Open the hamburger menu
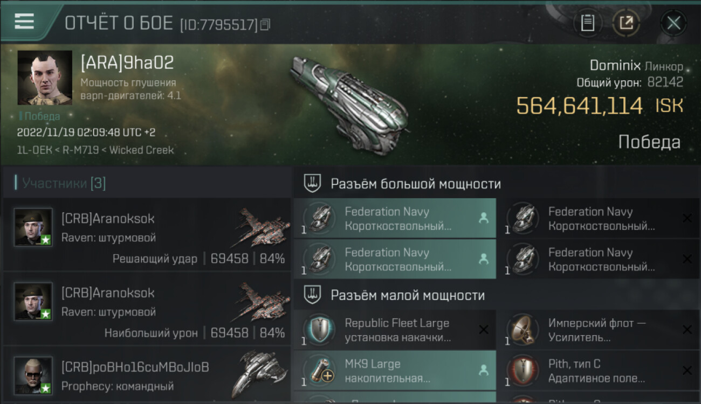Viewport: 701px width, 404px height. (24, 22)
